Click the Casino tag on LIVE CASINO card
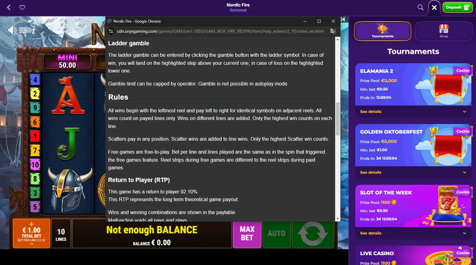This screenshot has height=265, width=476. 463,253
